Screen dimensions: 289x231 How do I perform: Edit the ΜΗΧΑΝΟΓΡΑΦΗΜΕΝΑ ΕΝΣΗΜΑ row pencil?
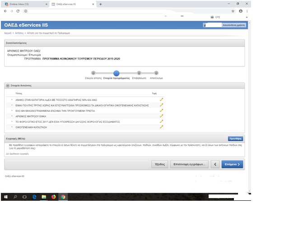click(x=161, y=110)
